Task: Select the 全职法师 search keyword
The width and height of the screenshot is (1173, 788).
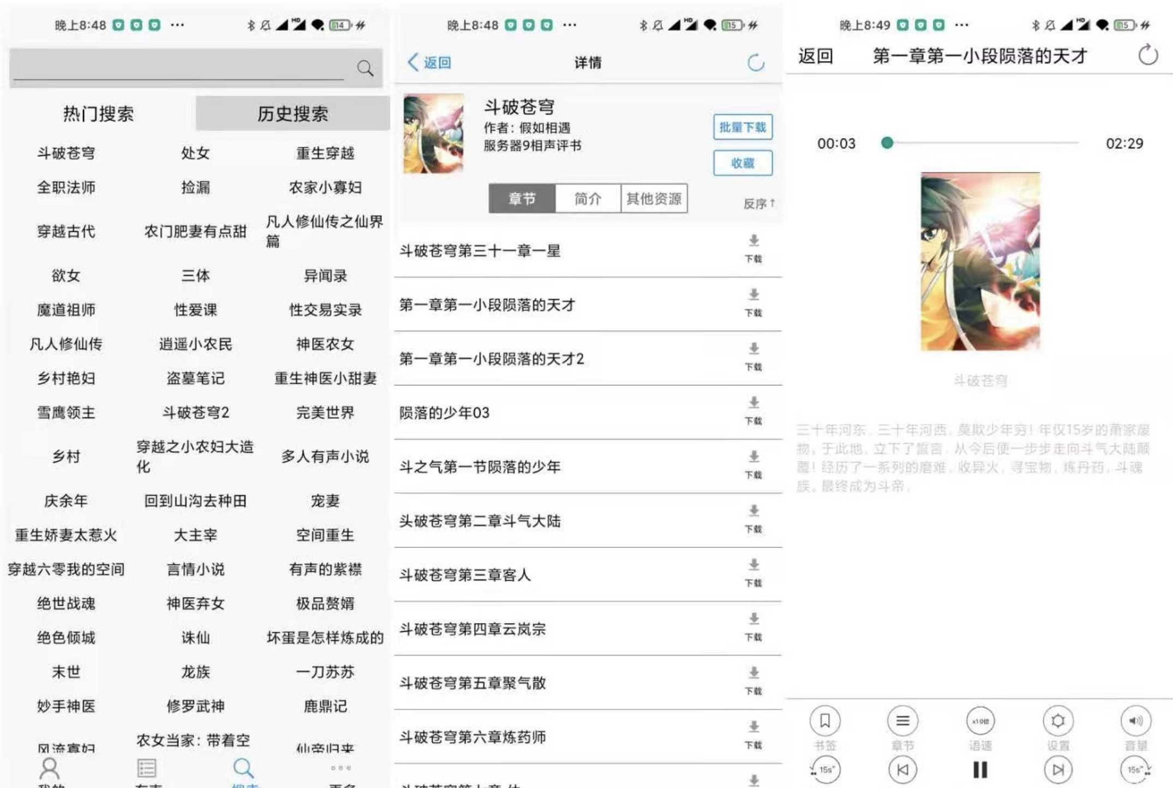Action: [x=66, y=188]
